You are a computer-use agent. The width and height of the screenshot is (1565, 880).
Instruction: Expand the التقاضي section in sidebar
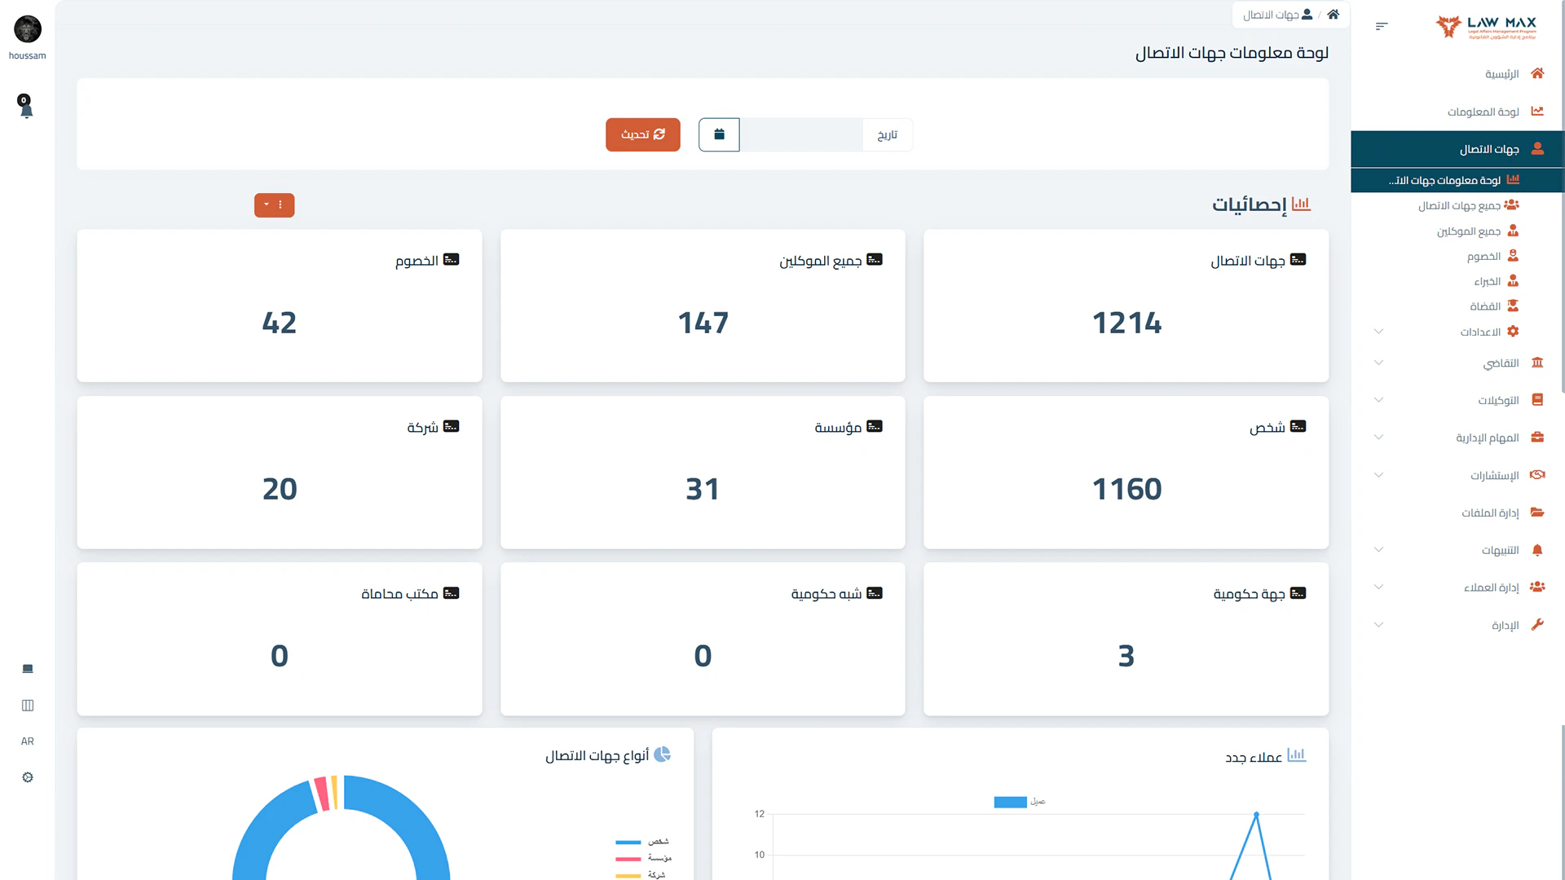[x=1378, y=363]
